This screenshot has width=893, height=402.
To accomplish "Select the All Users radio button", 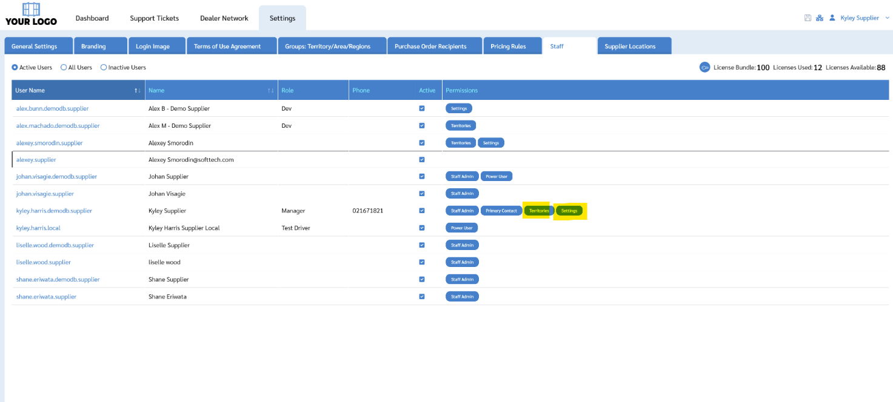I will tap(64, 68).
